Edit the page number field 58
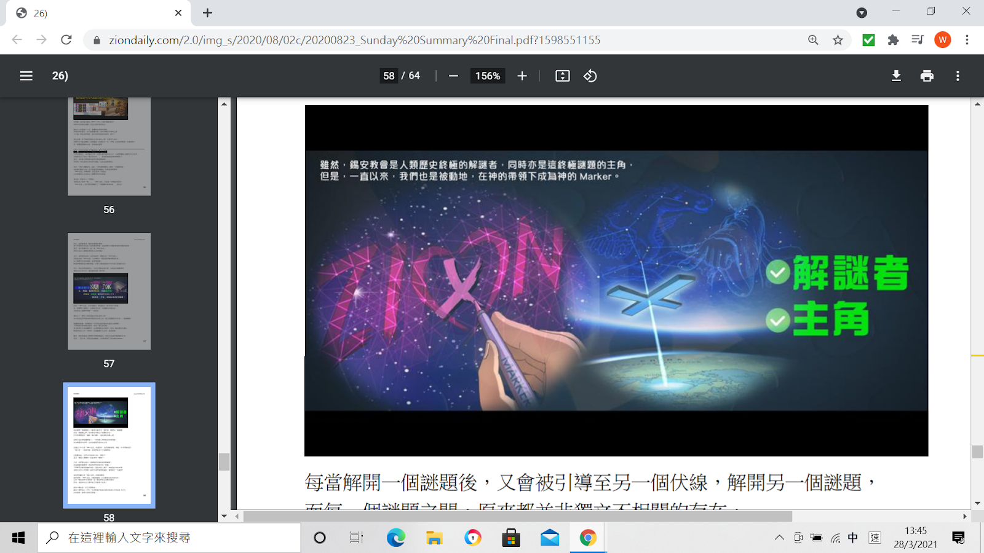The image size is (984, 553). coord(389,76)
